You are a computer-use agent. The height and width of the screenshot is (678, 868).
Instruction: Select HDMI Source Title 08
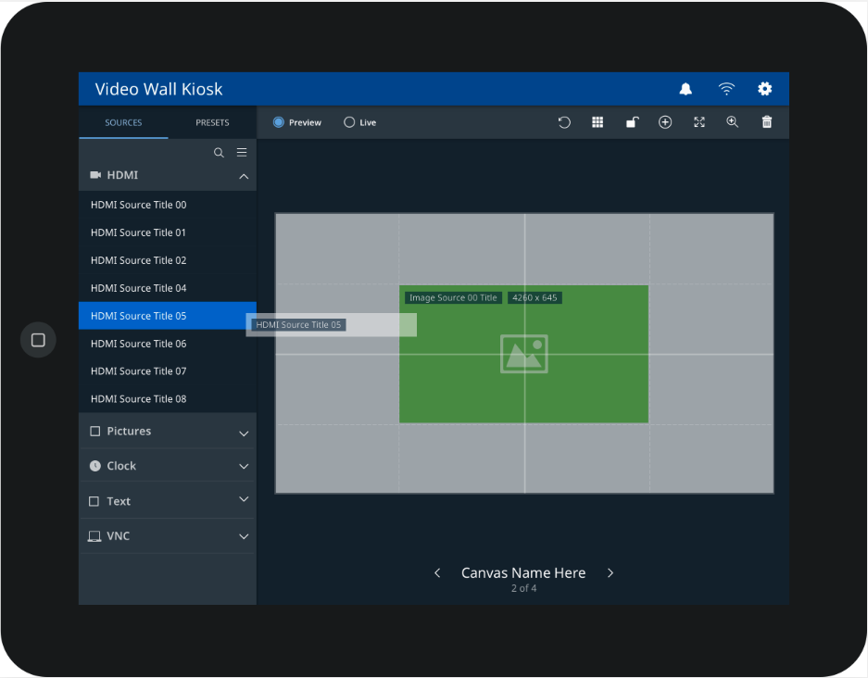point(167,398)
